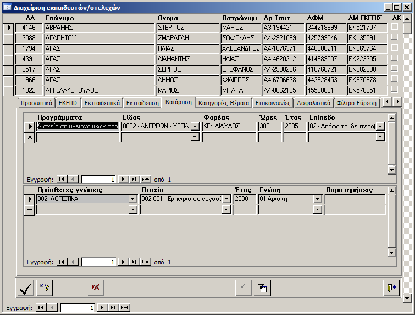Jump to last record in Πρόσθετες γνώσεις navigator
This screenshot has width=415, height=315.
click(134, 262)
